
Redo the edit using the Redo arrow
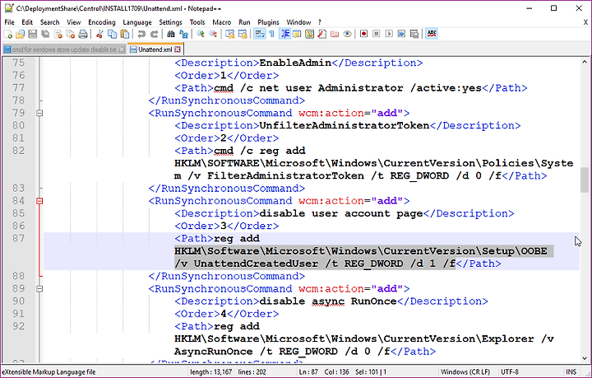[154, 35]
